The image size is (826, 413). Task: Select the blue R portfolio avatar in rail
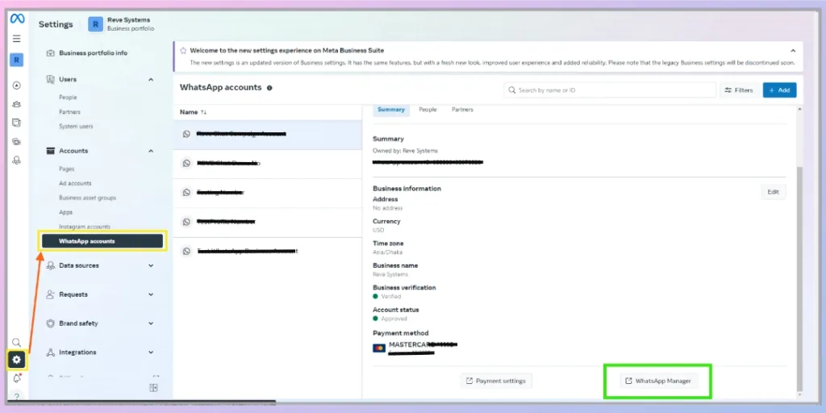coord(17,60)
